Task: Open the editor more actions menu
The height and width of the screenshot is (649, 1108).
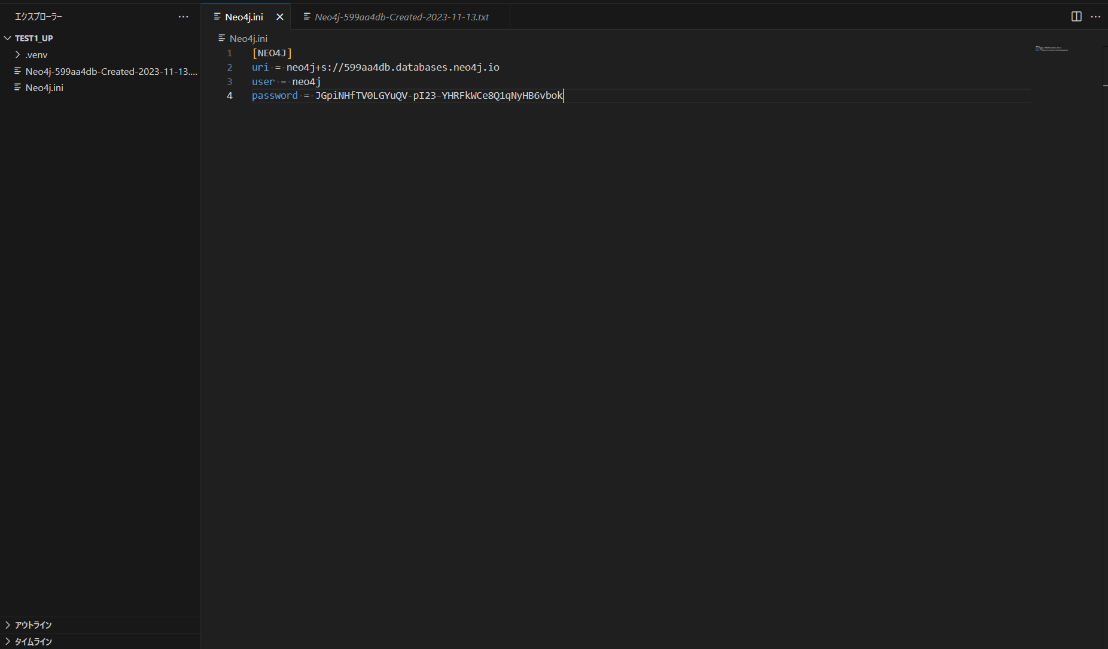Action: point(1097,16)
